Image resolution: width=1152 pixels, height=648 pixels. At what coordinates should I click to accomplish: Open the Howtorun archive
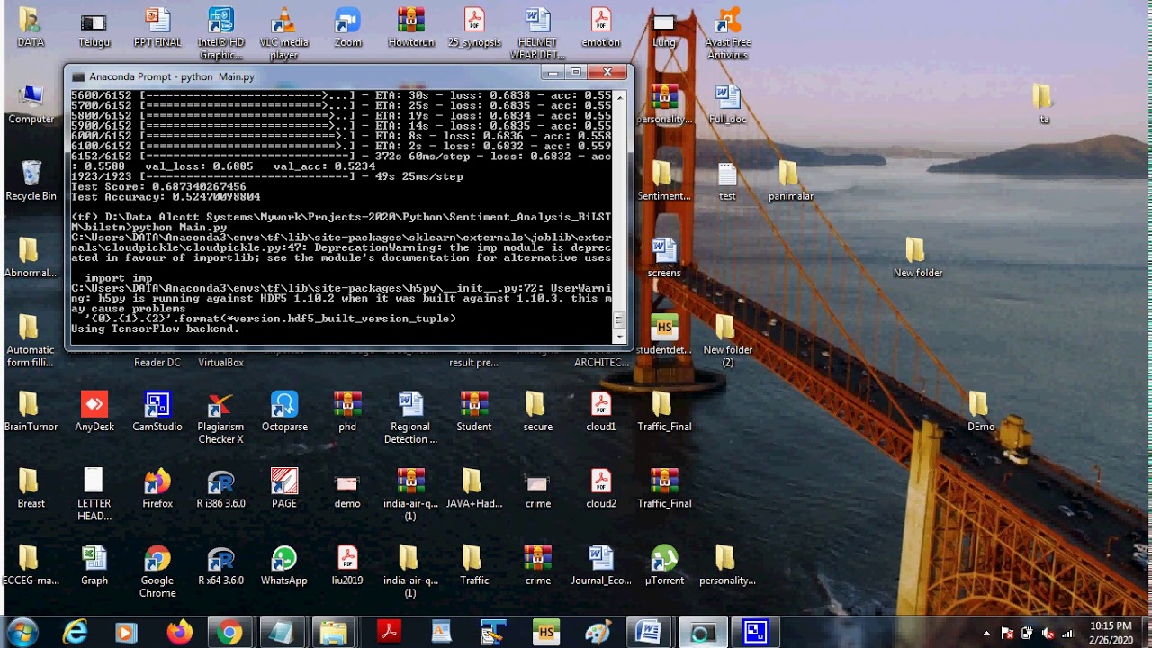pos(411,28)
